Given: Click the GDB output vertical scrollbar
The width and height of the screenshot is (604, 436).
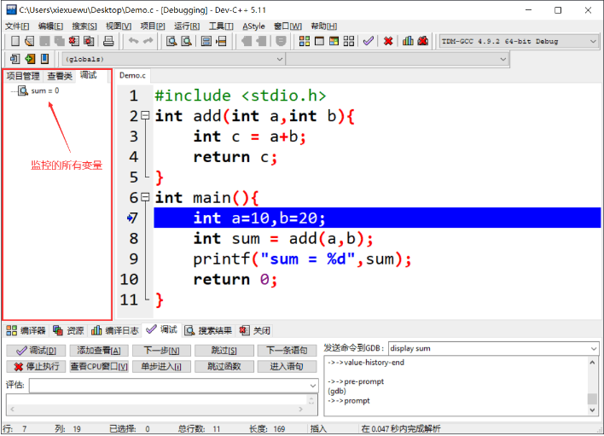Looking at the screenshot, I should click(x=593, y=382).
